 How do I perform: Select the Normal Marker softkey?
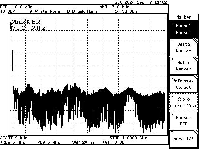(184, 29)
